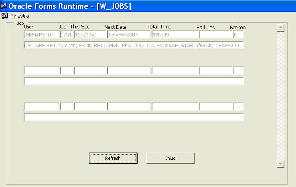Click the DECLARE RET number job text field

134,45
